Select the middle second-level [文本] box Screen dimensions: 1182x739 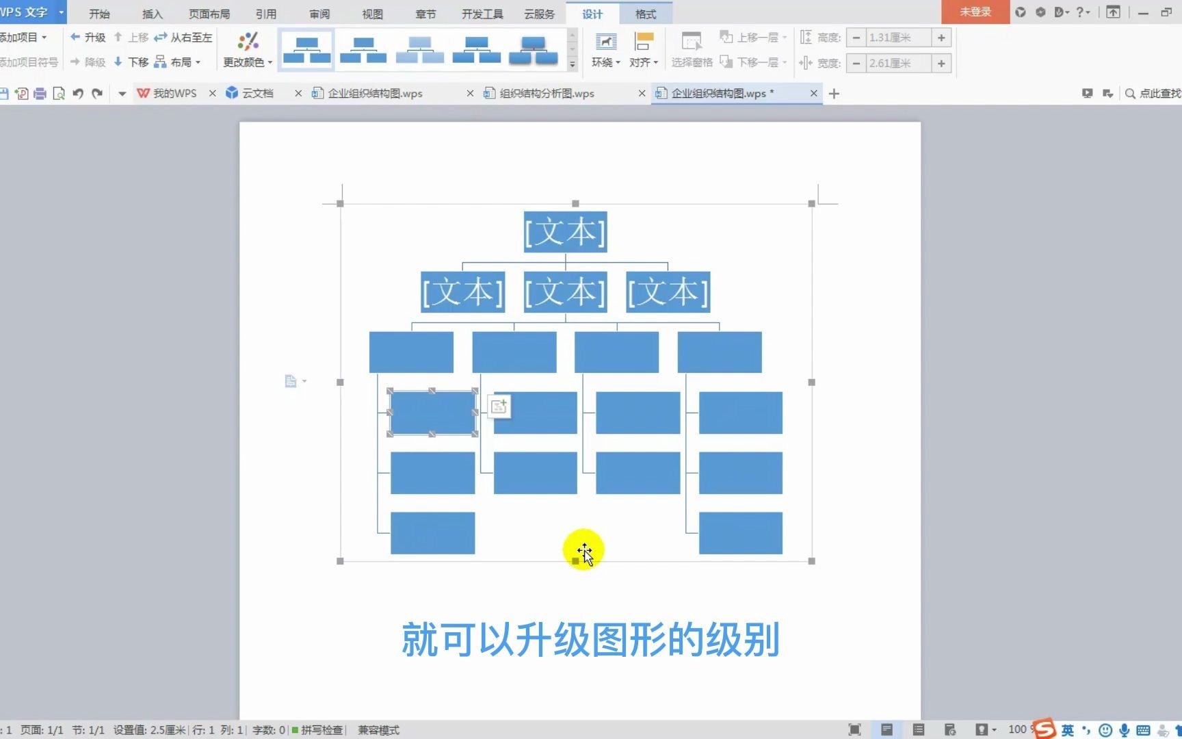(x=565, y=292)
